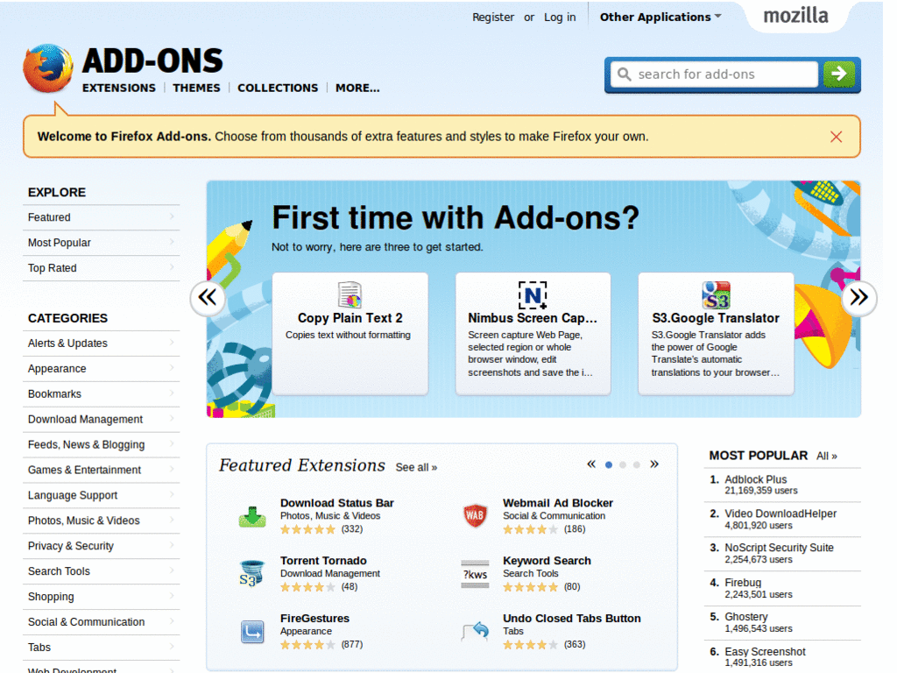Click the green search arrow button
Screen dimensions: 897x673
tap(838, 74)
